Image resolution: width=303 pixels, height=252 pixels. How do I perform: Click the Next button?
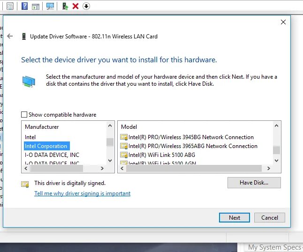pyautogui.click(x=235, y=217)
